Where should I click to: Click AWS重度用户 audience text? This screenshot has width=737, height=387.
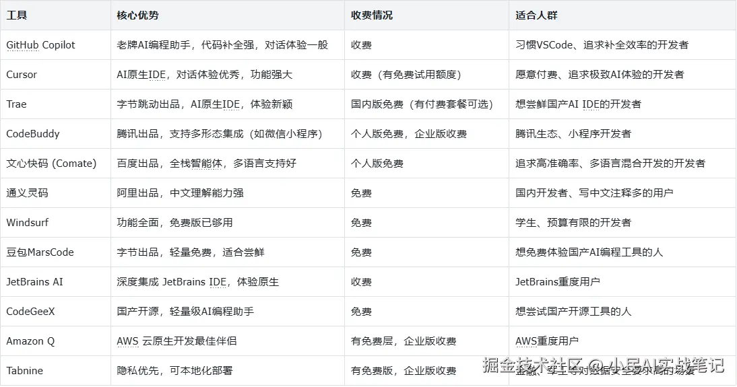click(x=546, y=341)
